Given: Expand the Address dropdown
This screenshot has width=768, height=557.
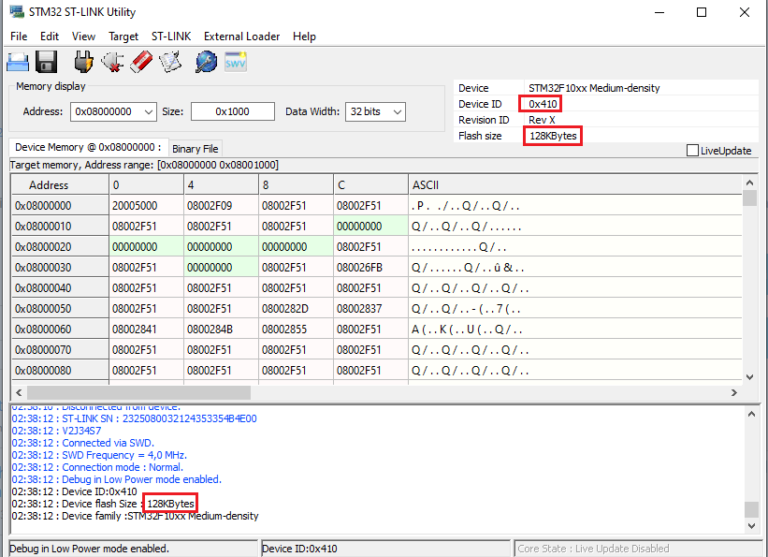Looking at the screenshot, I should click(x=149, y=111).
